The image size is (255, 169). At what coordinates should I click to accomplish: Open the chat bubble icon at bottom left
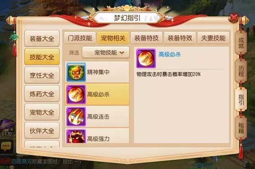[6, 146]
